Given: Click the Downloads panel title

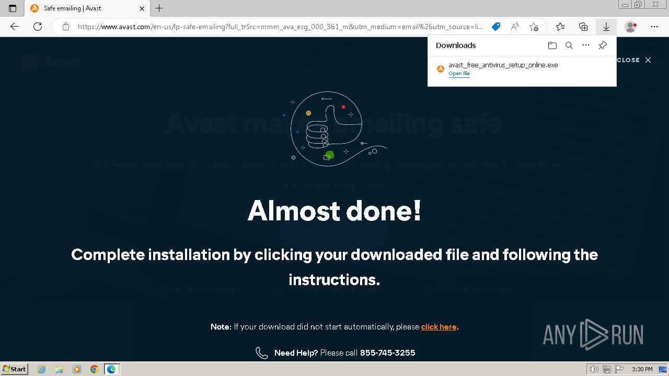Looking at the screenshot, I should click(x=456, y=45).
